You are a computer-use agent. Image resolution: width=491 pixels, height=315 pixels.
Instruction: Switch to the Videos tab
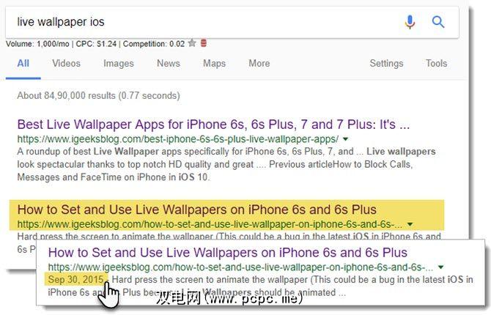coord(66,63)
